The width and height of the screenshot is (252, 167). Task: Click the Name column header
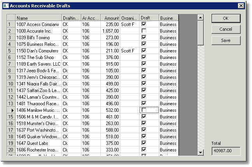coord(38,18)
